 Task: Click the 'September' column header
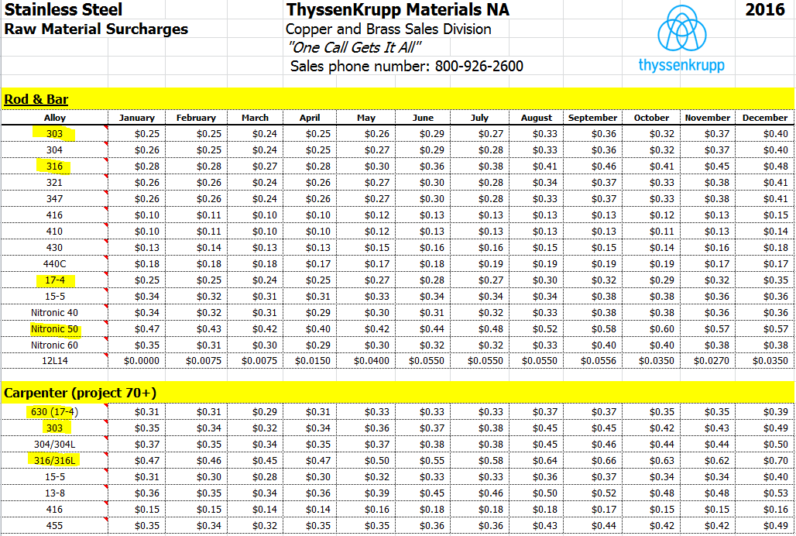point(592,117)
